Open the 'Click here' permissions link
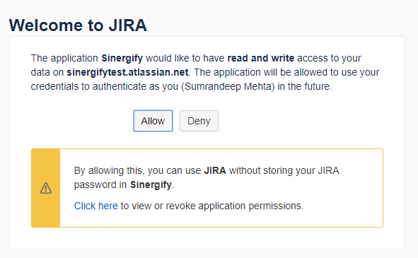 (x=95, y=206)
